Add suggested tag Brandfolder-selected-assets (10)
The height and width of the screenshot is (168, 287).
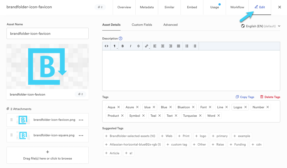pyautogui.click(x=130, y=136)
